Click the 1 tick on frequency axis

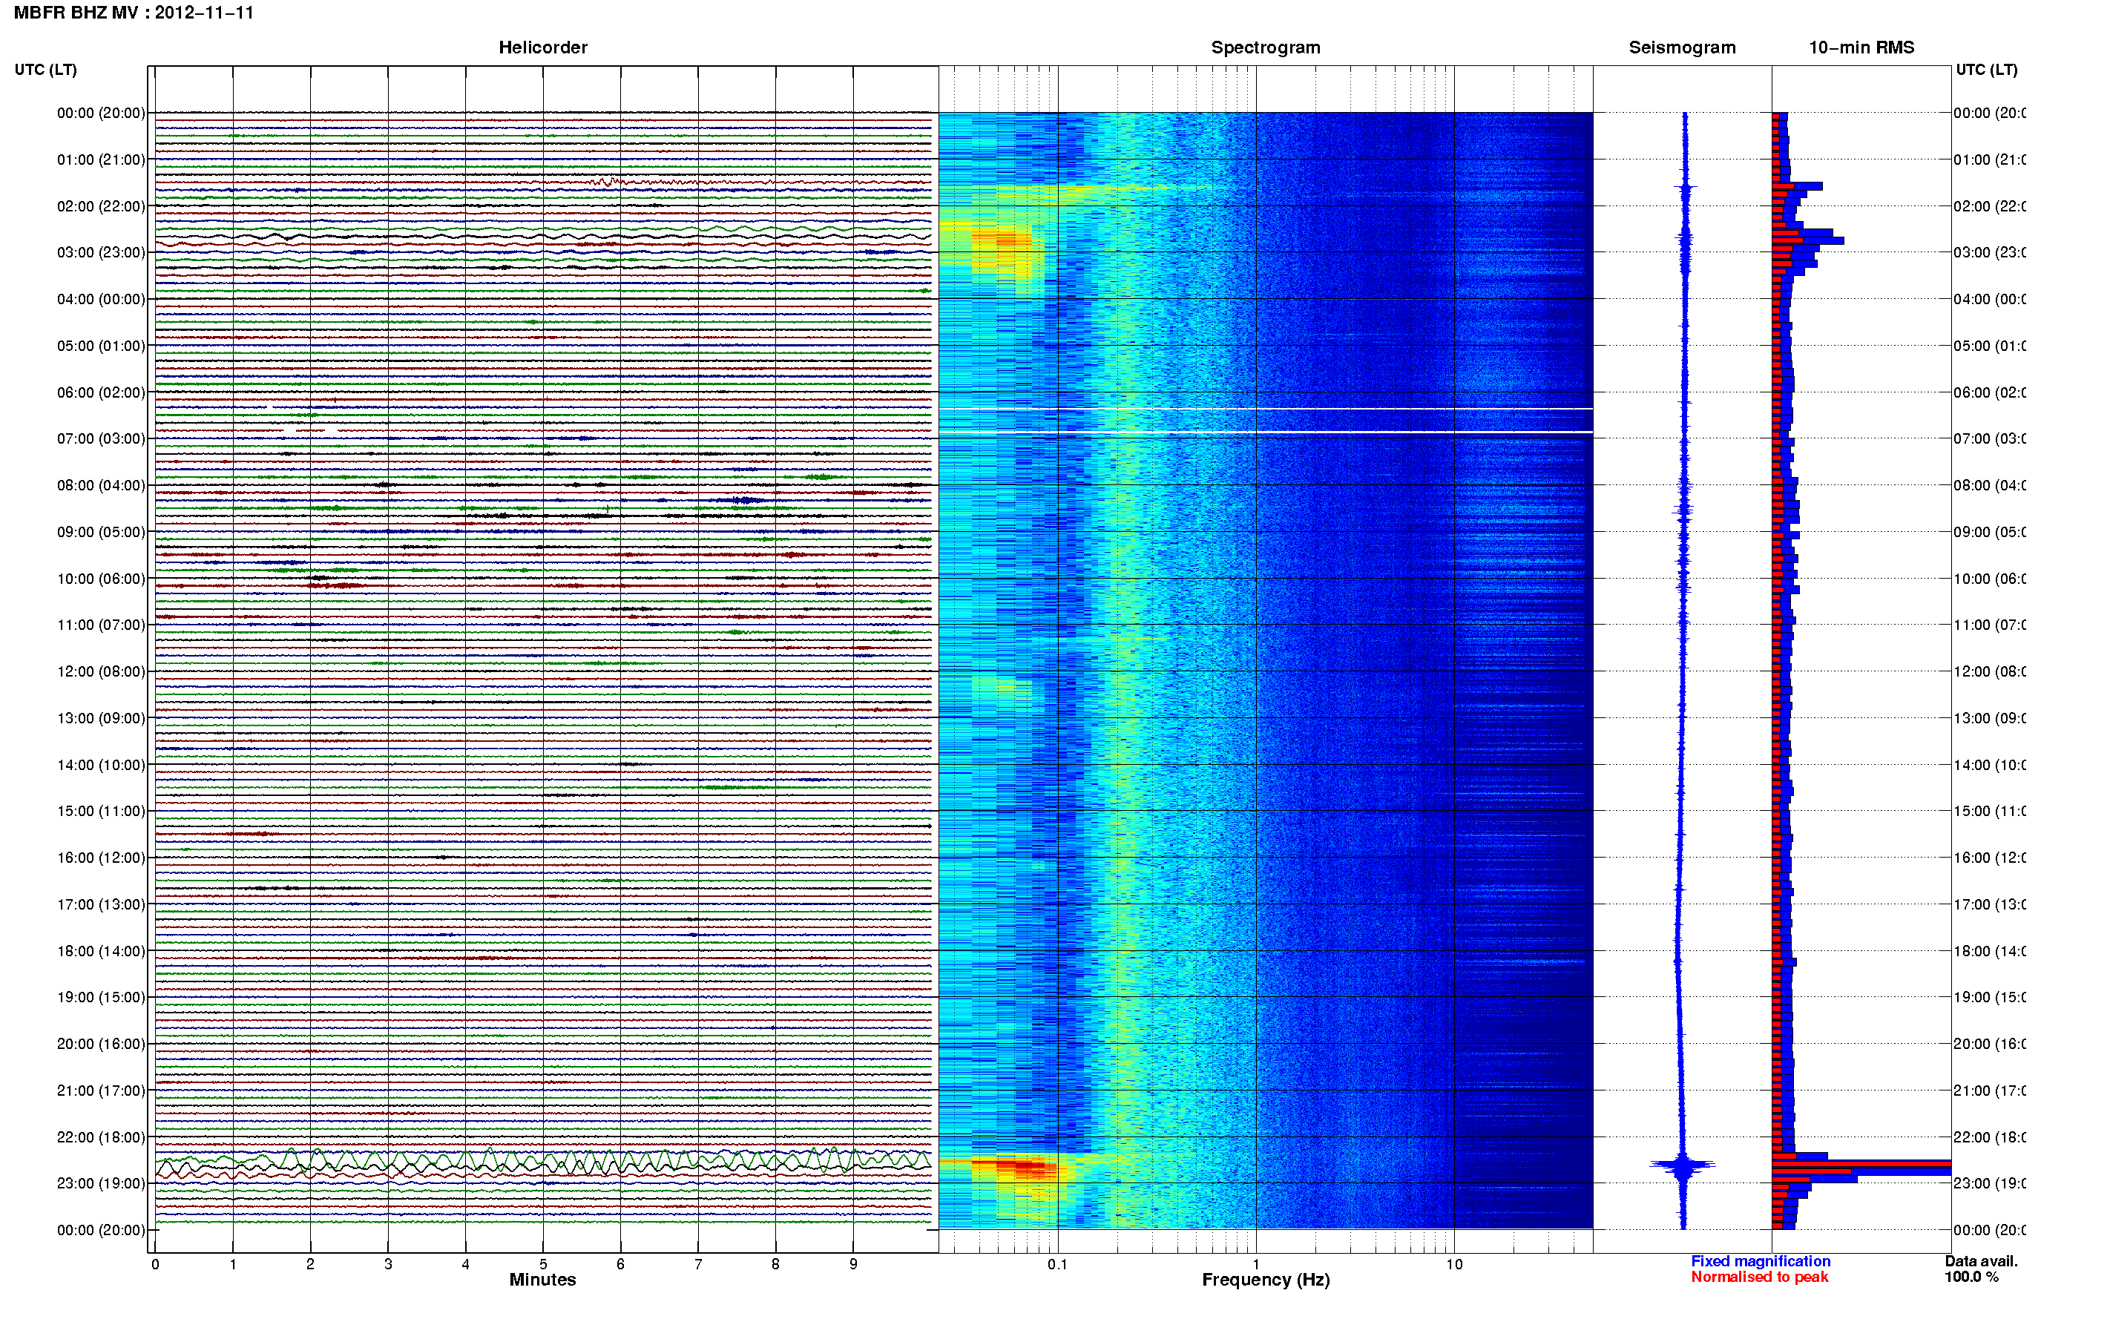click(x=1256, y=1264)
